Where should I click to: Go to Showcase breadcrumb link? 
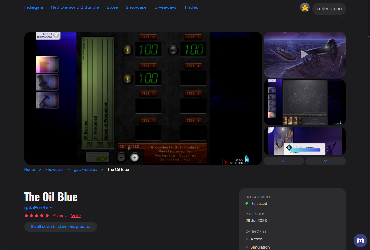click(54, 170)
